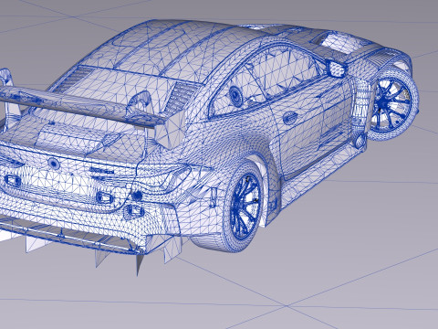Select the right side mirror

336,69
